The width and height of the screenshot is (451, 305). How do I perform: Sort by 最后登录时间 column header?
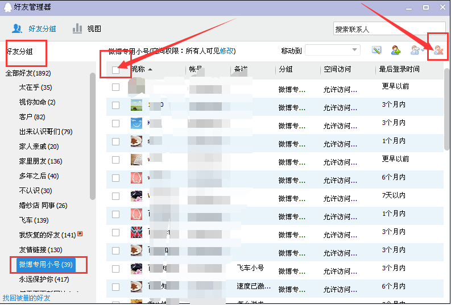tap(399, 69)
